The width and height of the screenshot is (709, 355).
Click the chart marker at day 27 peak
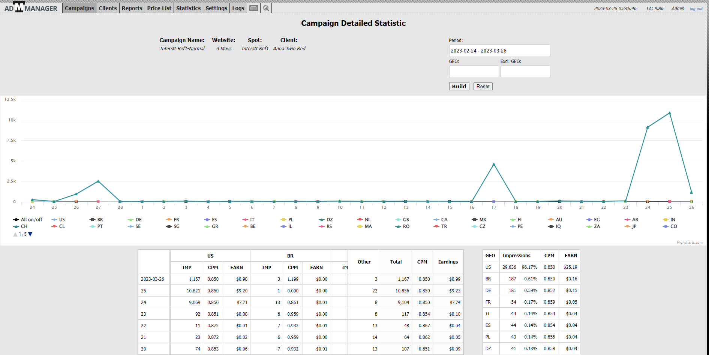[98, 181]
